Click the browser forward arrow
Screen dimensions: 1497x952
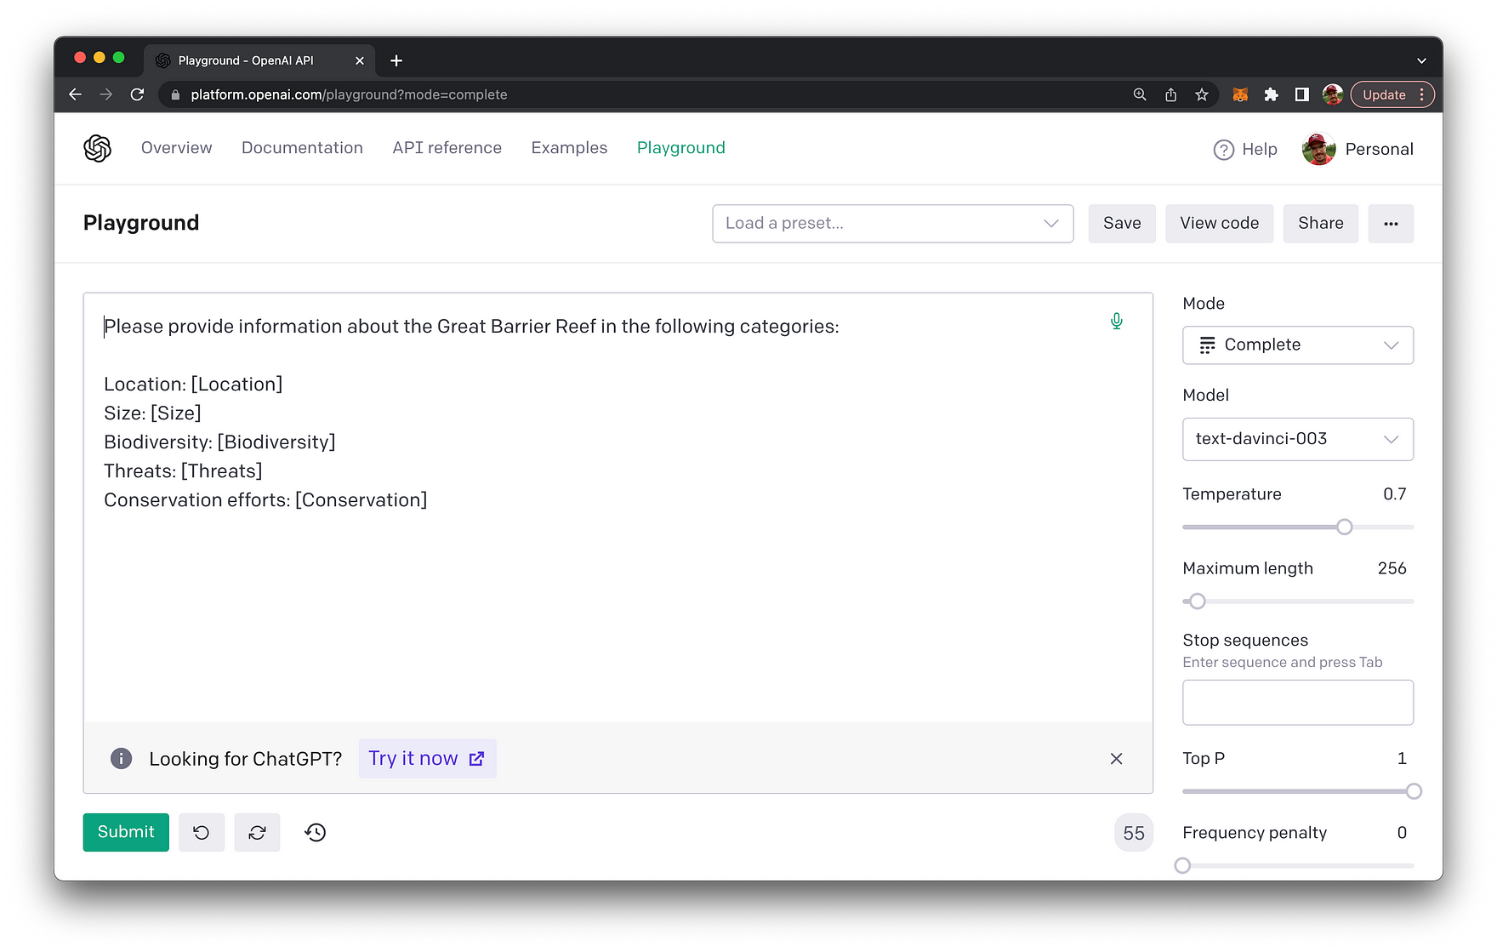(x=106, y=94)
